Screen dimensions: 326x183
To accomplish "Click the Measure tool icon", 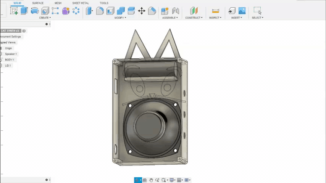I will click(x=215, y=11).
